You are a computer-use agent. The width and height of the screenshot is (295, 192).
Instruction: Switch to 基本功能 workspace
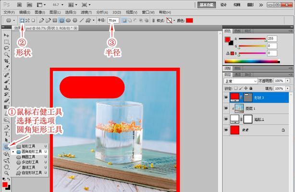[x=207, y=5]
